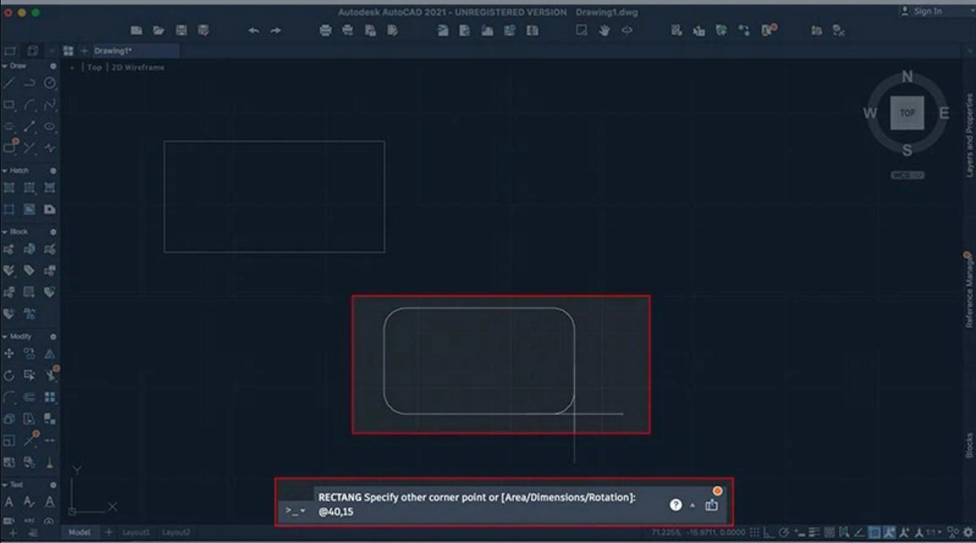Click the Undo arrow
Screen dimensions: 976x543
pyautogui.click(x=253, y=30)
